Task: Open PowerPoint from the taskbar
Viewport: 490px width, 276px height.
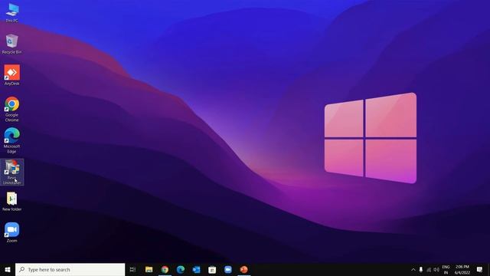Action: pyautogui.click(x=243, y=269)
